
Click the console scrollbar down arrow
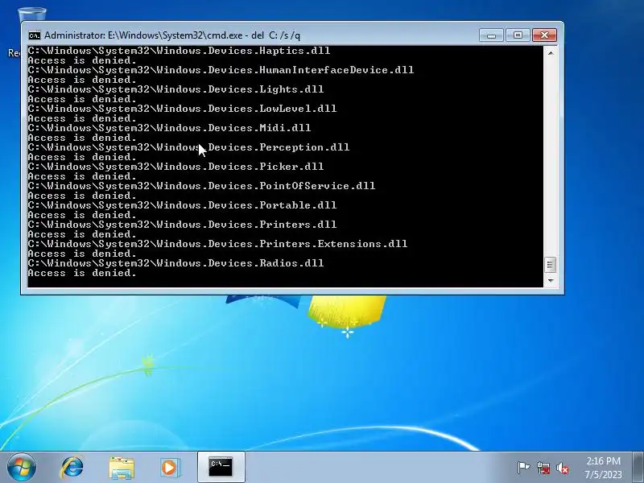point(551,280)
